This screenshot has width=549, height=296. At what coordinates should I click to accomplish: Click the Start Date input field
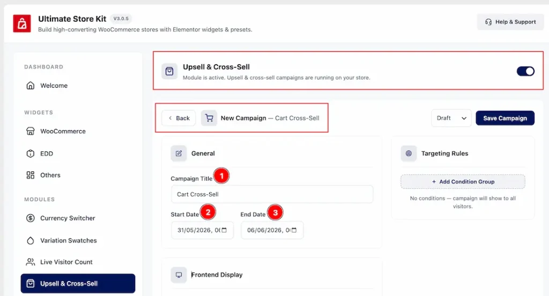[x=202, y=230]
